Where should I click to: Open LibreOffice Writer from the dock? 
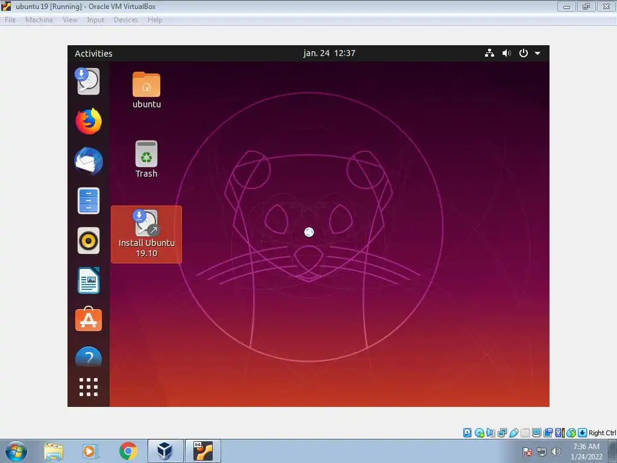pyautogui.click(x=89, y=280)
